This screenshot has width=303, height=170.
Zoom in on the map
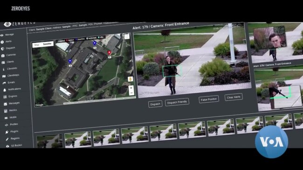pos(131,88)
